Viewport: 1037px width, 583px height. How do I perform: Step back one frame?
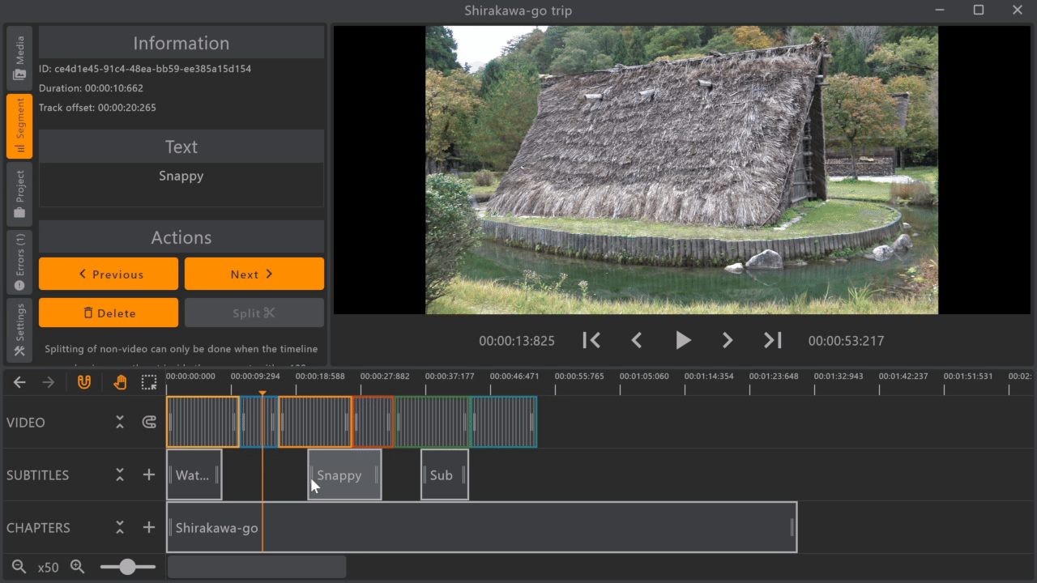click(x=637, y=341)
